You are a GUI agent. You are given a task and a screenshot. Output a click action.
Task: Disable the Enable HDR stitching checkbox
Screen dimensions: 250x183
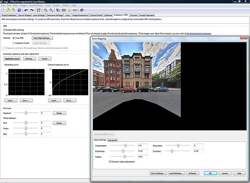pos(5,29)
